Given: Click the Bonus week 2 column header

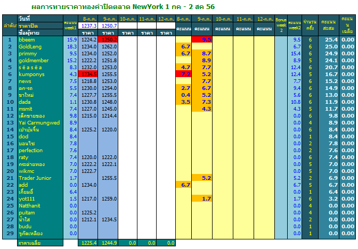Looking at the screenshot, I should (x=281, y=26).
